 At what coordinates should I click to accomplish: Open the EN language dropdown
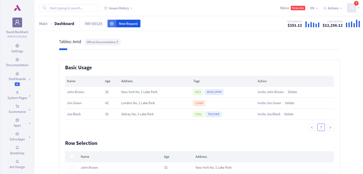point(314,8)
